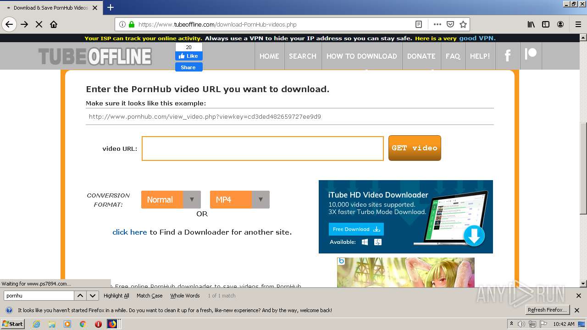Open Action Center flag tray icon
Image resolution: width=587 pixels, height=330 pixels.
[x=543, y=324]
